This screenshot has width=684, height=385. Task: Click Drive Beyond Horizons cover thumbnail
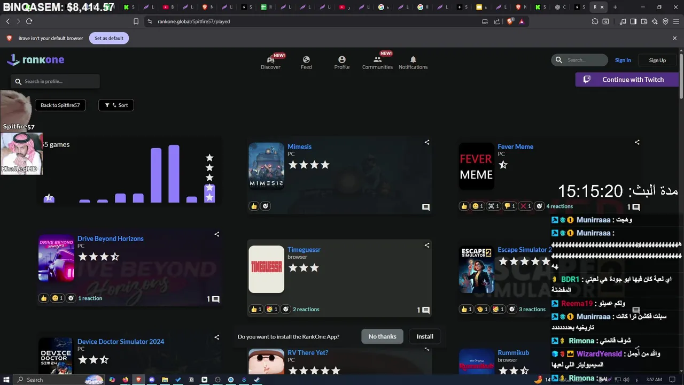56,258
